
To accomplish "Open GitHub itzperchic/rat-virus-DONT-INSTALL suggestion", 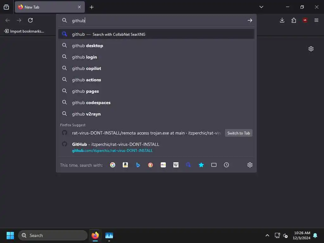I will (156, 147).
